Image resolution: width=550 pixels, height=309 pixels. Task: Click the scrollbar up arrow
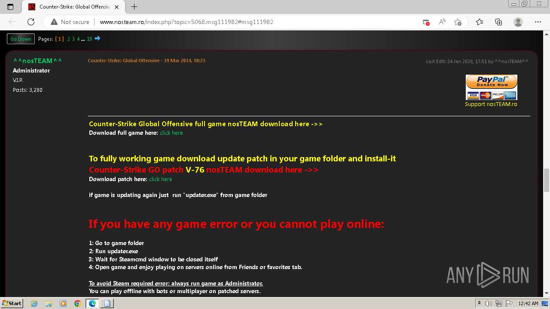point(547,34)
